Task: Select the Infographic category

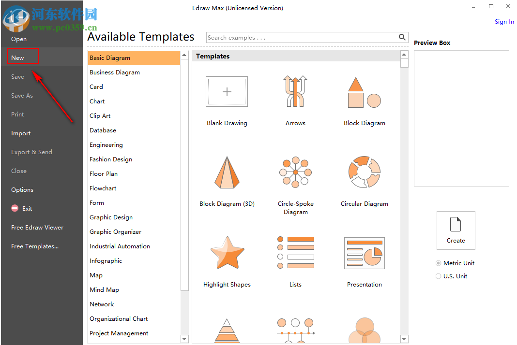Action: tap(134, 260)
